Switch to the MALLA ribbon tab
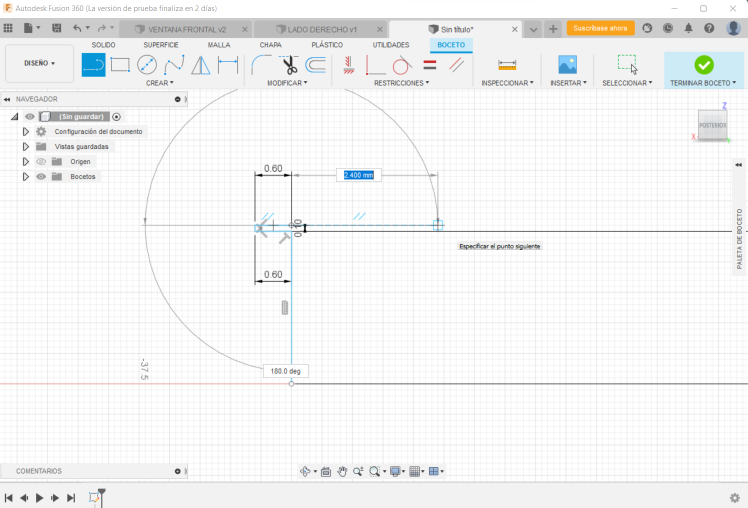748x508 pixels. (219, 45)
